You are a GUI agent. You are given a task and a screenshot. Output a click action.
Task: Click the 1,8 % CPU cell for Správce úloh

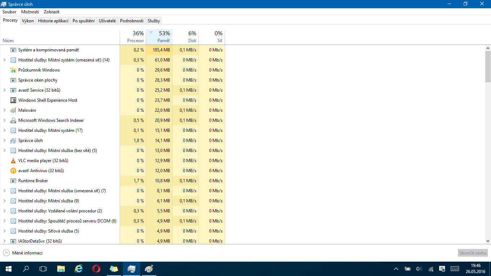[x=133, y=141]
